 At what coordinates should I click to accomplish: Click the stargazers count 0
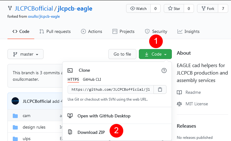tap(189, 8)
